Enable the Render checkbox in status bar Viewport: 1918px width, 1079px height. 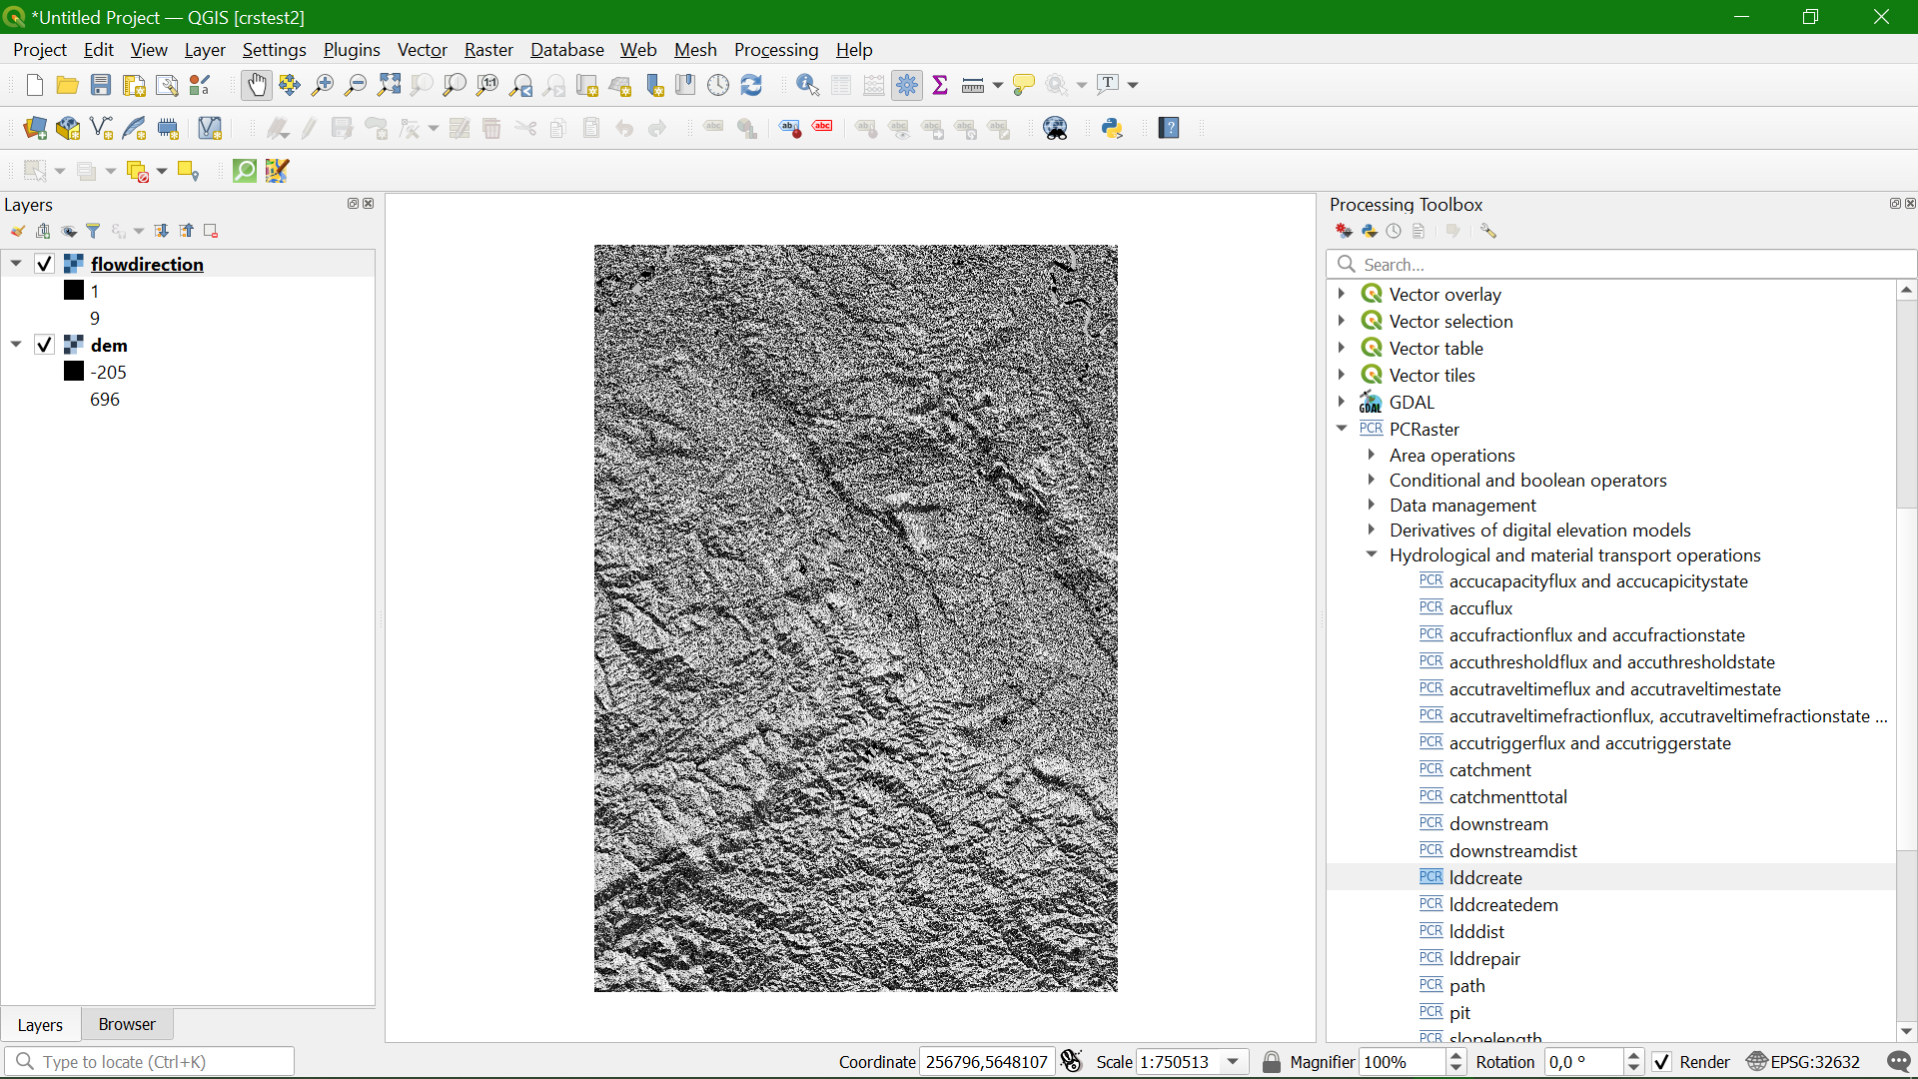1661,1062
